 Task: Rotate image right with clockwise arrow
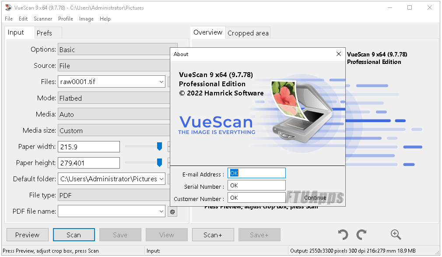pyautogui.click(x=361, y=235)
